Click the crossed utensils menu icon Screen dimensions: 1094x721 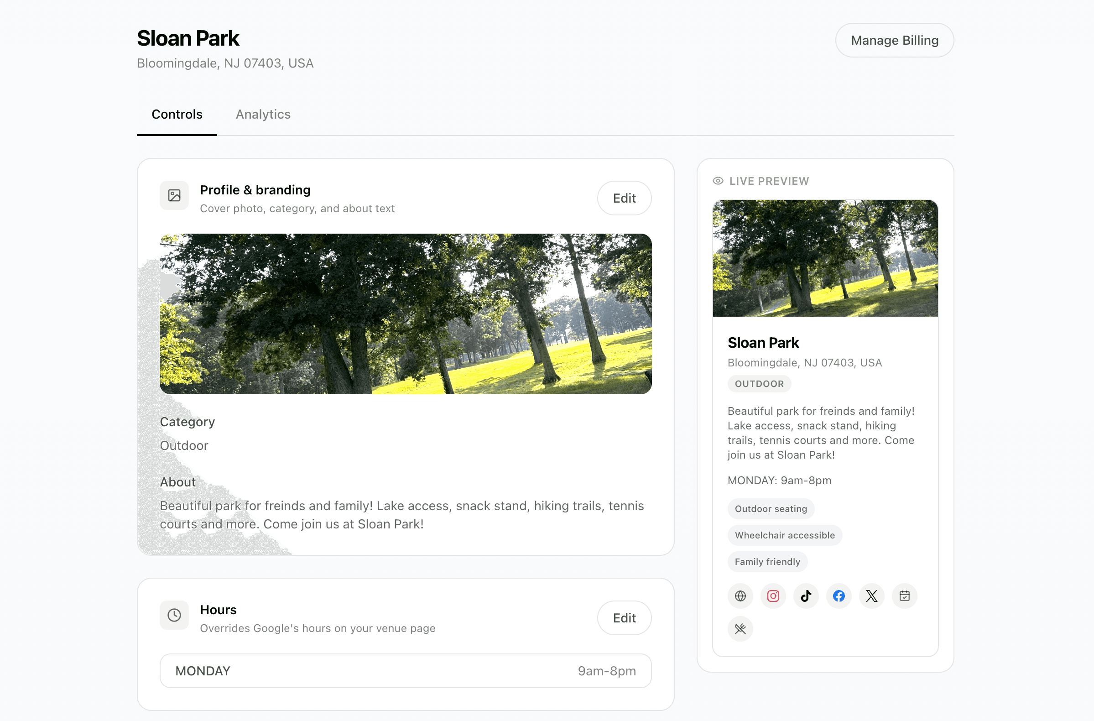coord(740,628)
